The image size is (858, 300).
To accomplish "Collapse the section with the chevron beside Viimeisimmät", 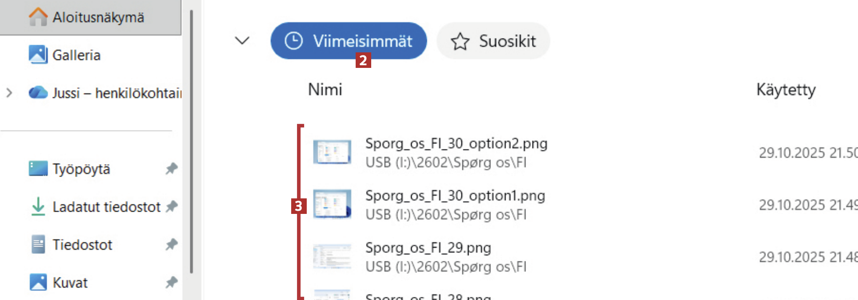I will click(242, 41).
